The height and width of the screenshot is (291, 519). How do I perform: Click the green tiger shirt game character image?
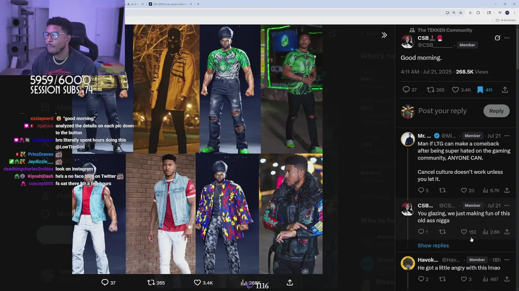point(230,89)
